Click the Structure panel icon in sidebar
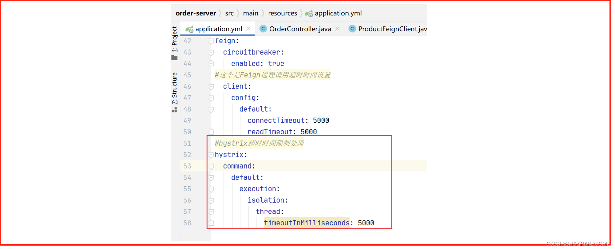 point(174,110)
